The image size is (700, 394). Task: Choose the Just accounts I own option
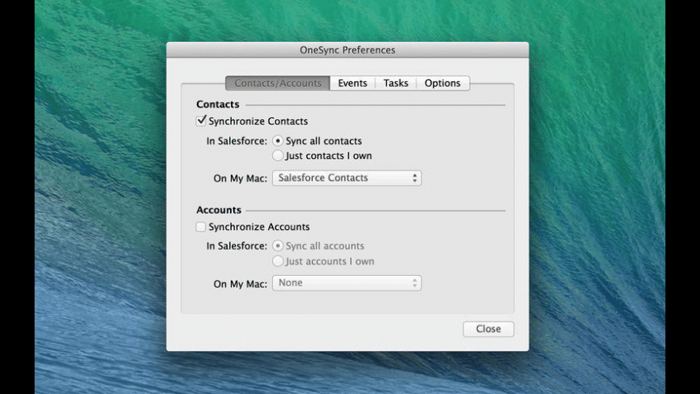[x=278, y=261]
